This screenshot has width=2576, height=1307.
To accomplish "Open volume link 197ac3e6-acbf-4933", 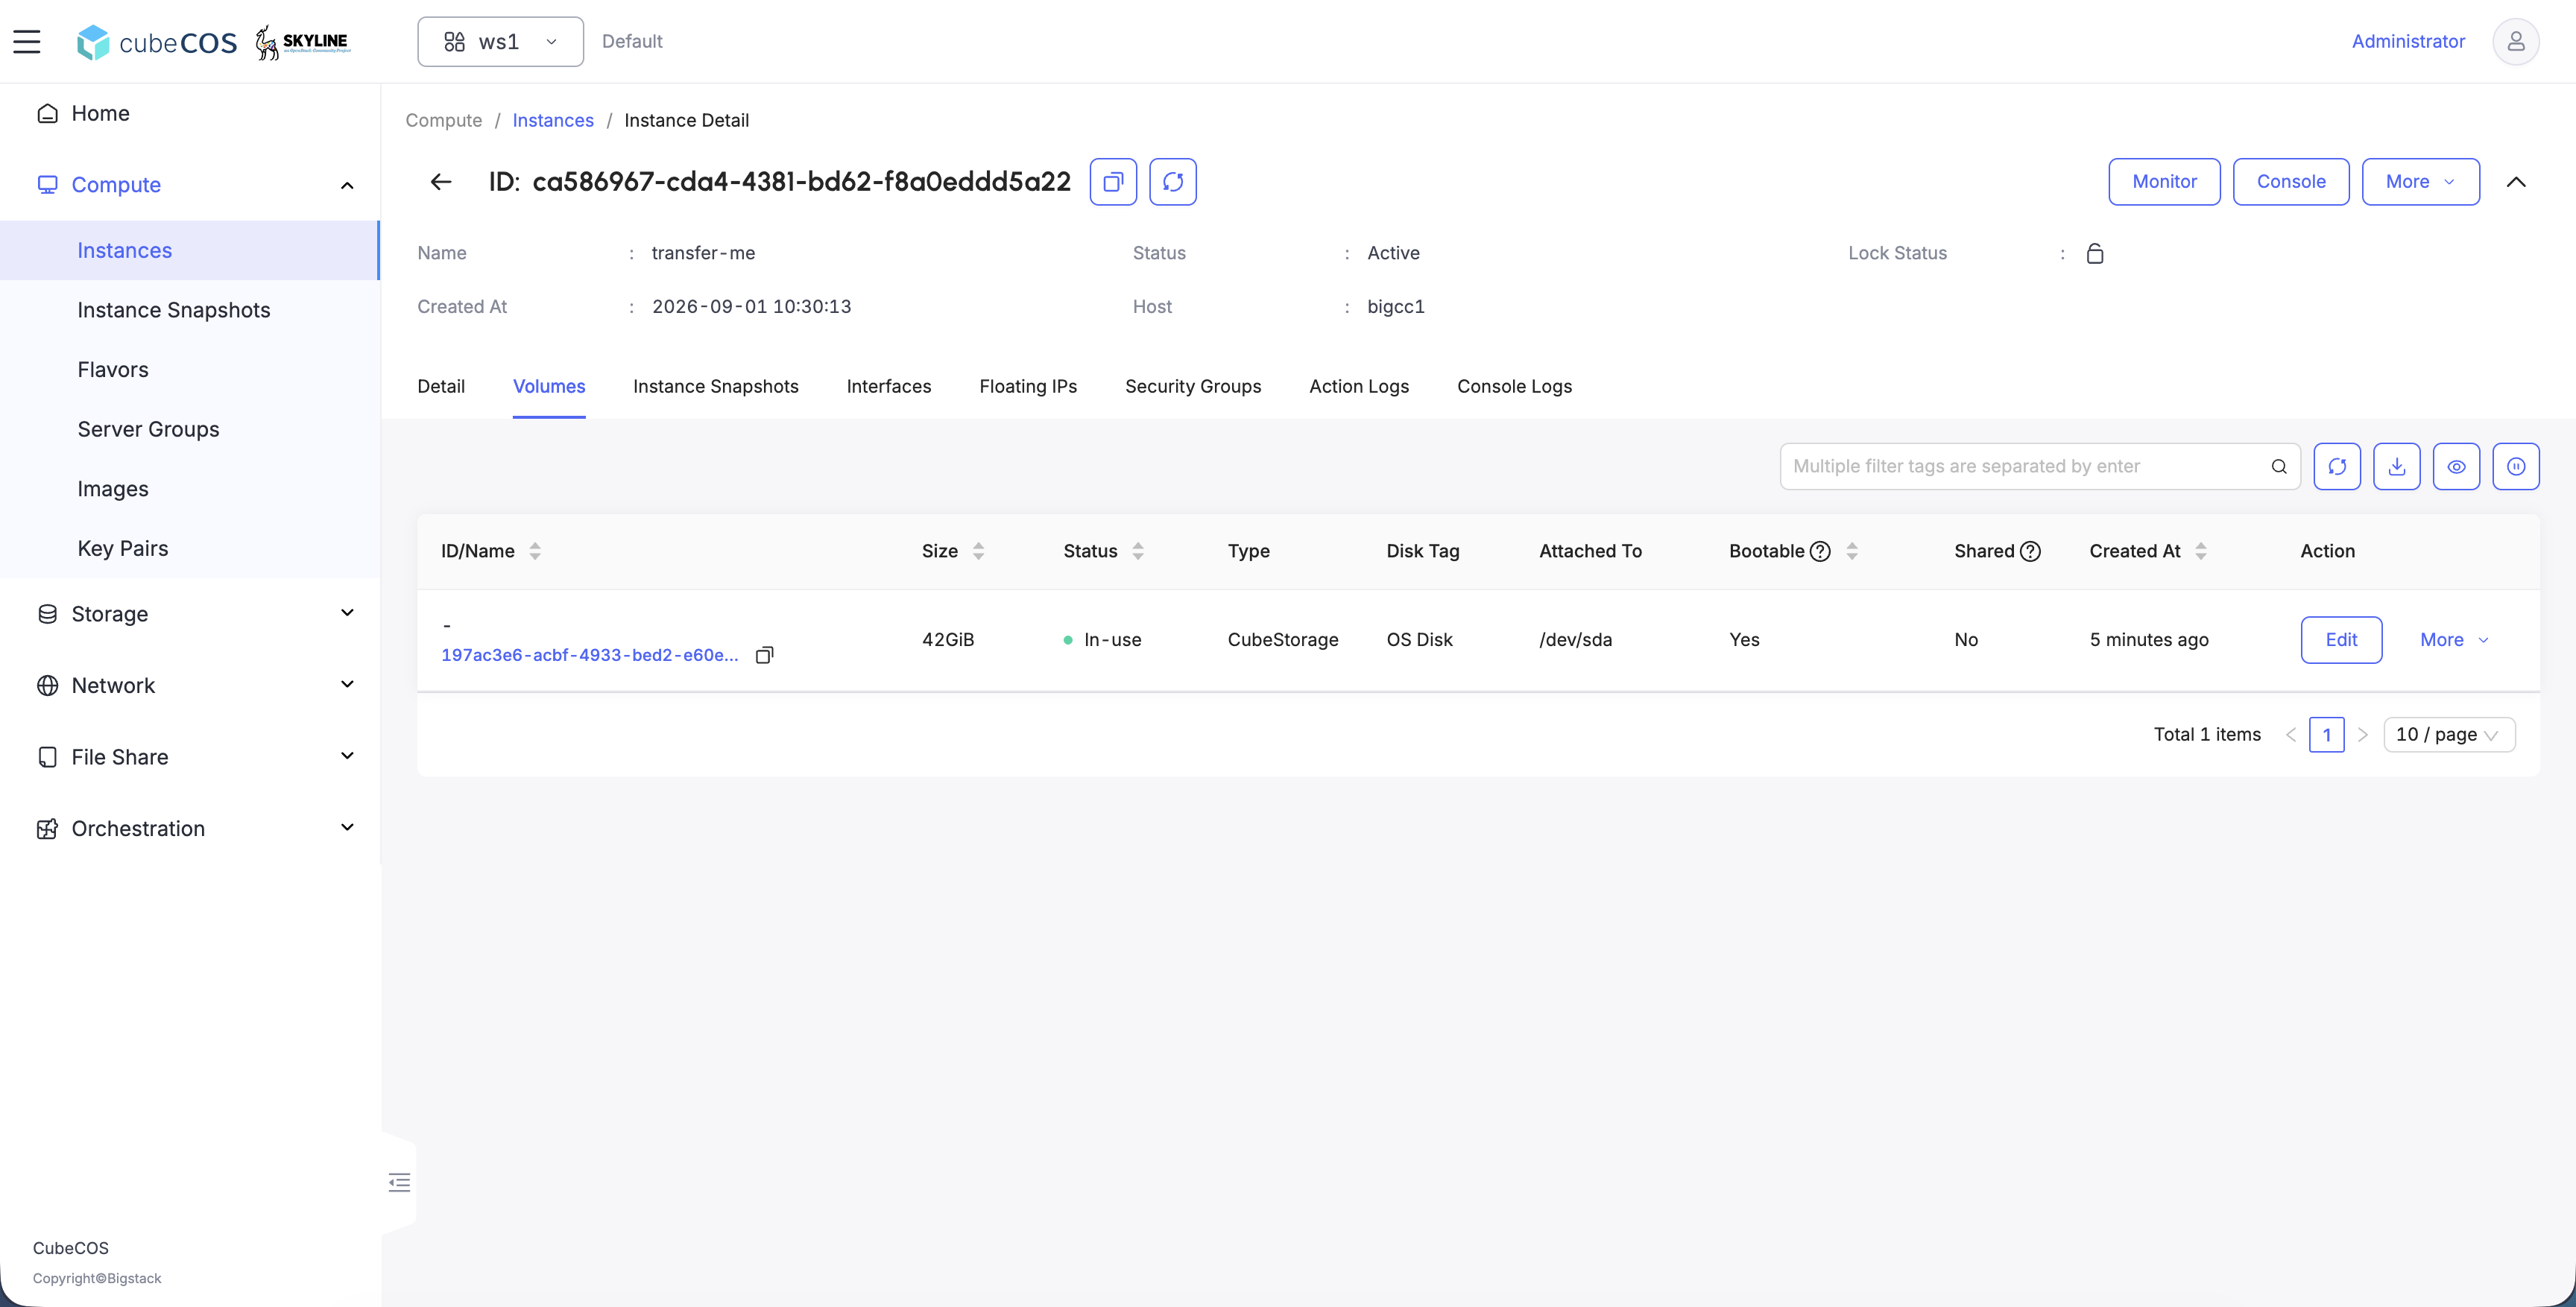I will 590,655.
